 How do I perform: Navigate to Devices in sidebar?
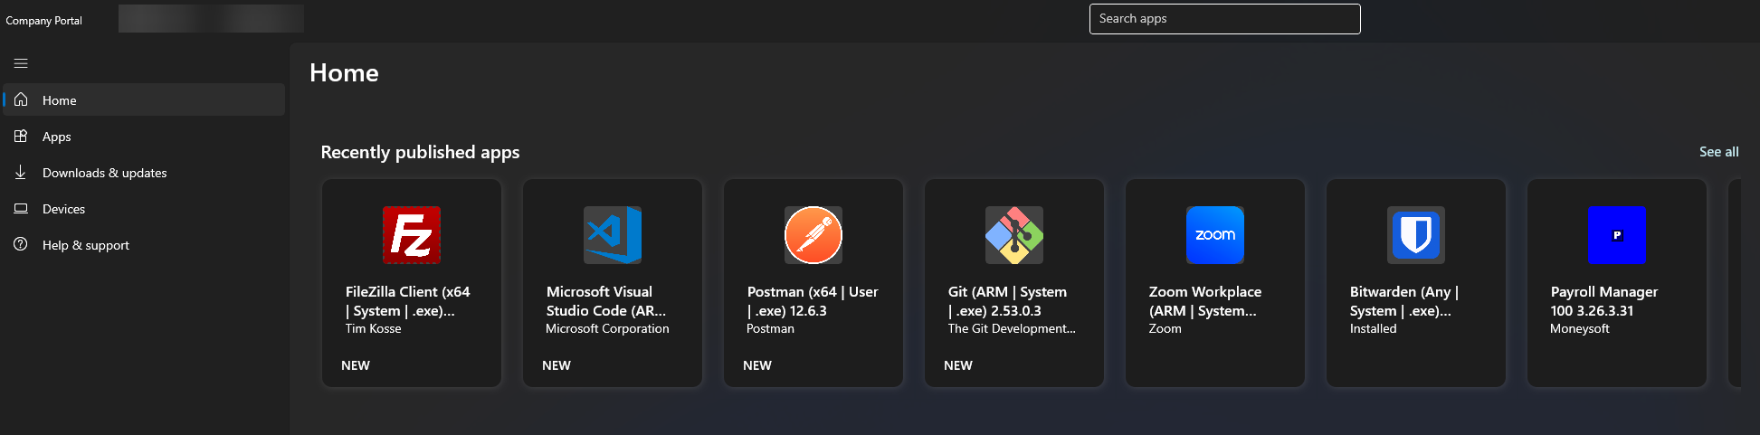click(63, 209)
